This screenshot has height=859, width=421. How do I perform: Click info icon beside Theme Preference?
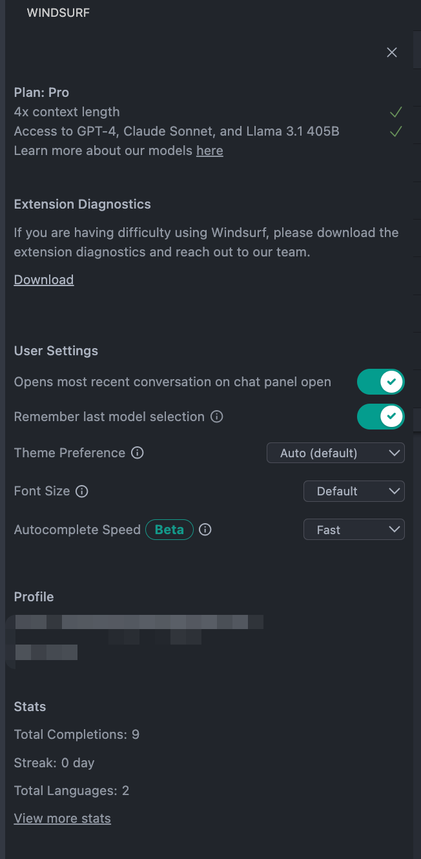click(138, 453)
